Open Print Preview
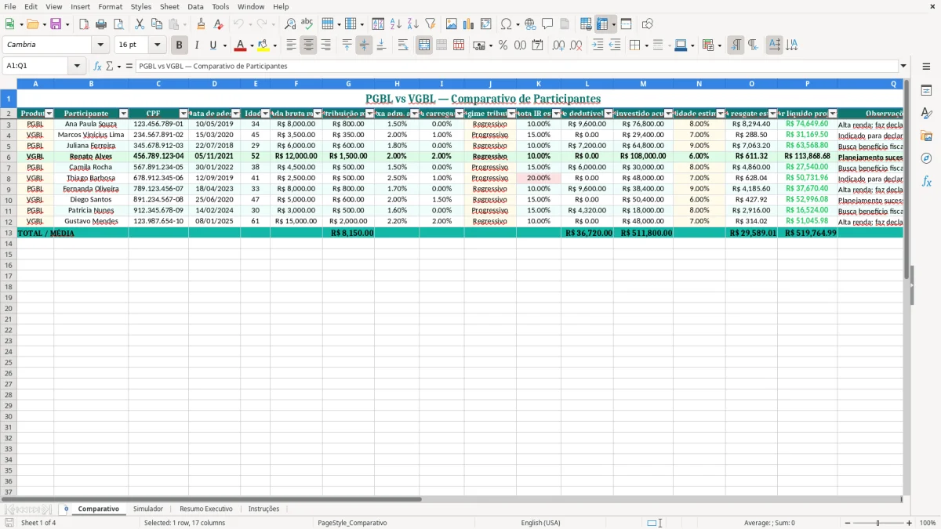 [118, 24]
